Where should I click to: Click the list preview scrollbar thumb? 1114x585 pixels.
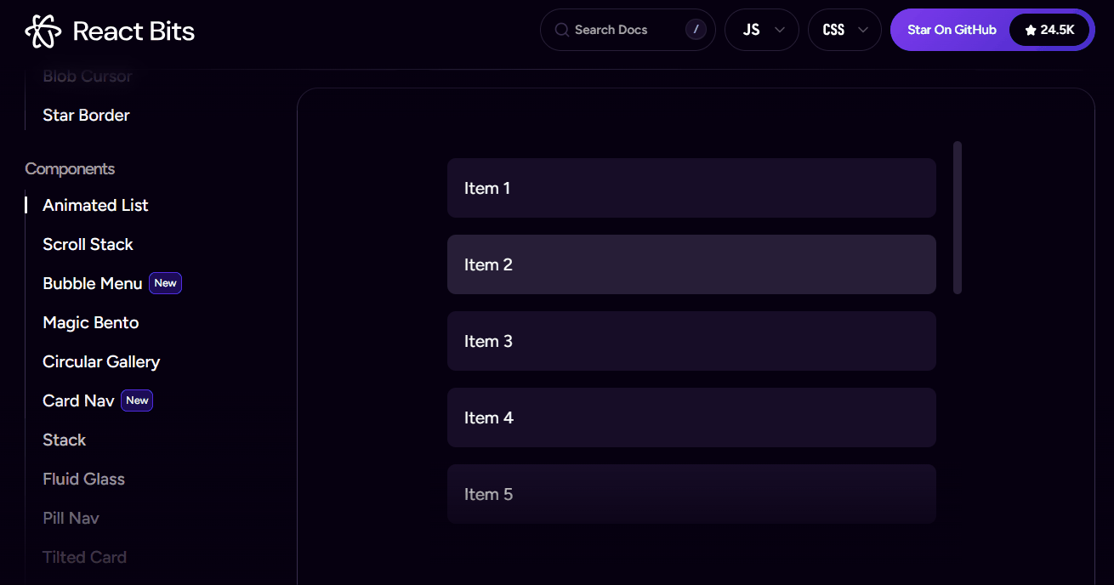pyautogui.click(x=958, y=218)
